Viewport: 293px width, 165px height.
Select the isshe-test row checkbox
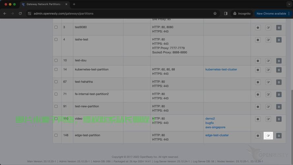56,40
